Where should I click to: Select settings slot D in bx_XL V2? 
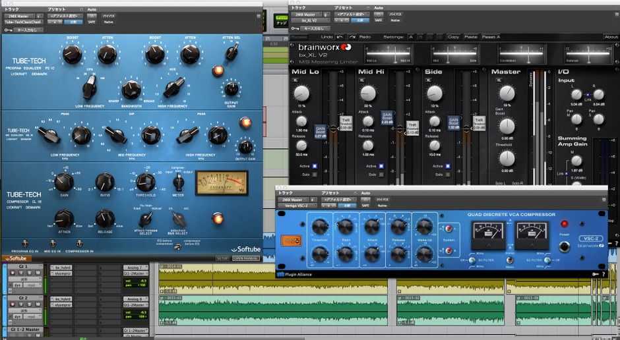(439, 37)
